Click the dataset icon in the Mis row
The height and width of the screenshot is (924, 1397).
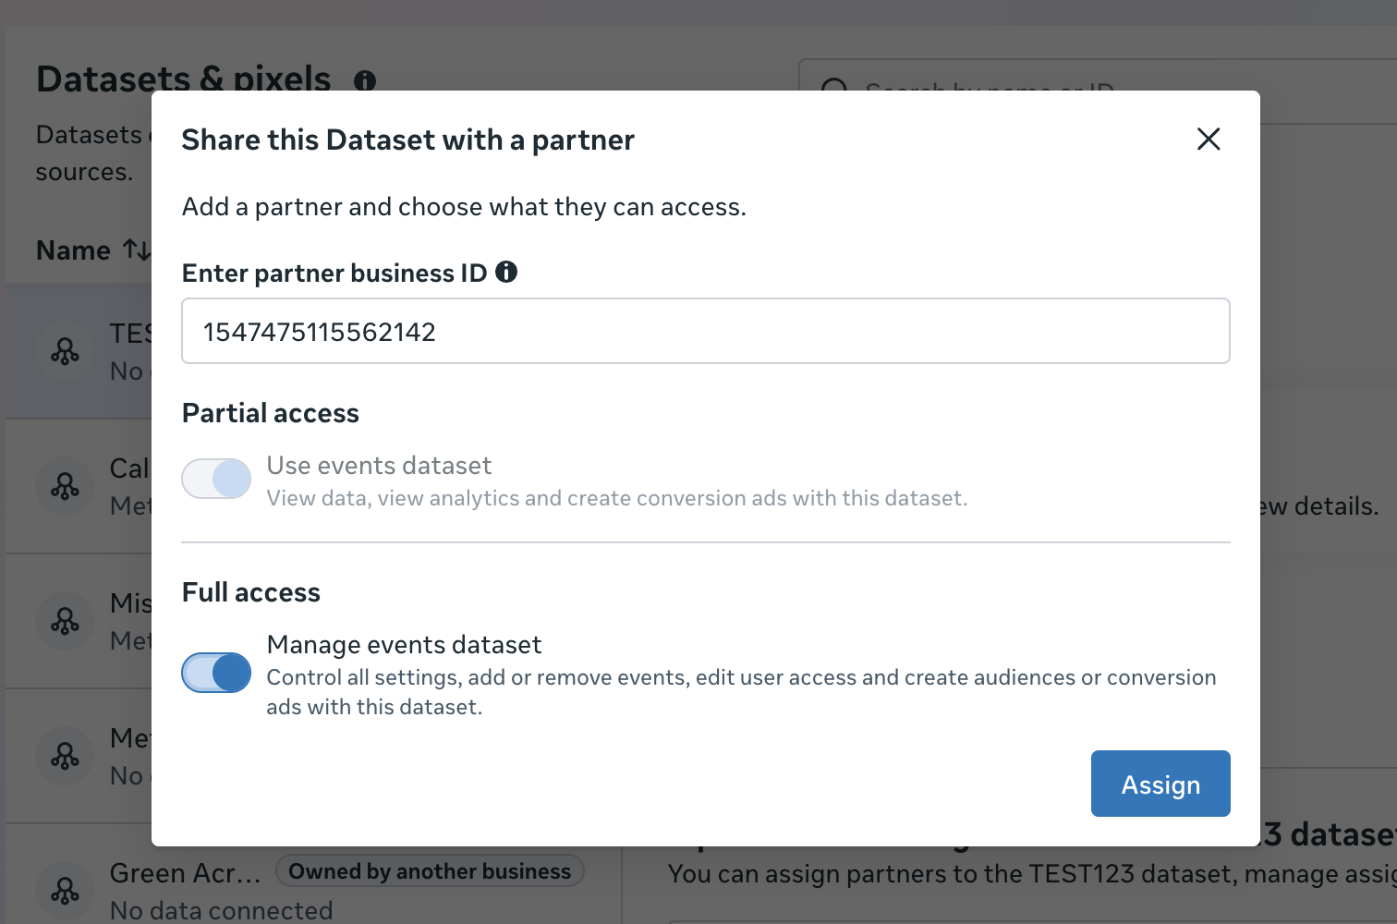coord(65,621)
